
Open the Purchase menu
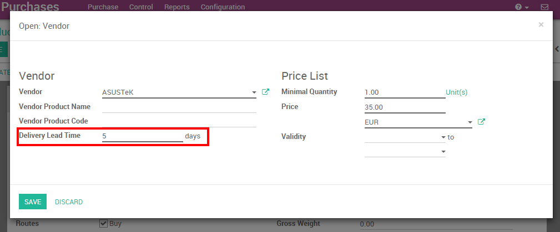point(103,7)
